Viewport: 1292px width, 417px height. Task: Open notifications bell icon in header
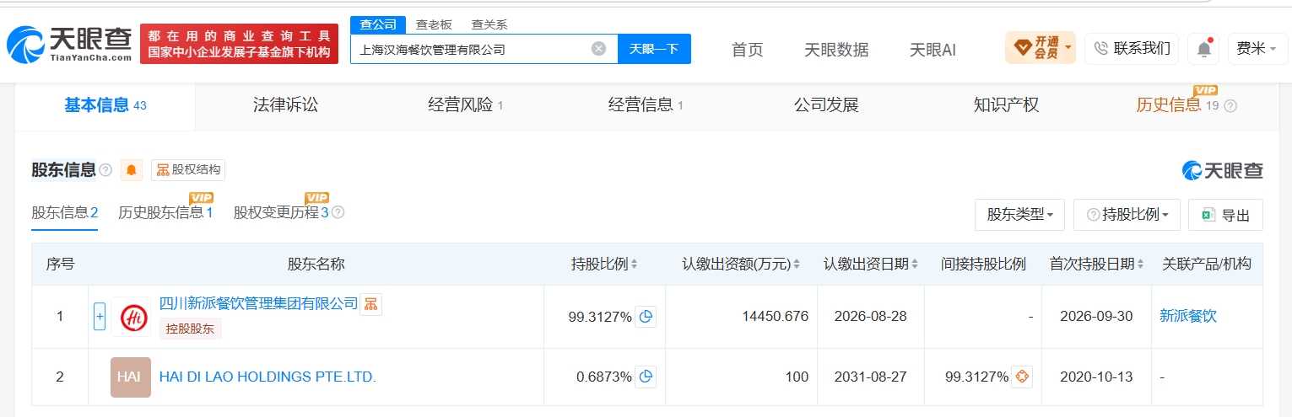[x=1203, y=49]
